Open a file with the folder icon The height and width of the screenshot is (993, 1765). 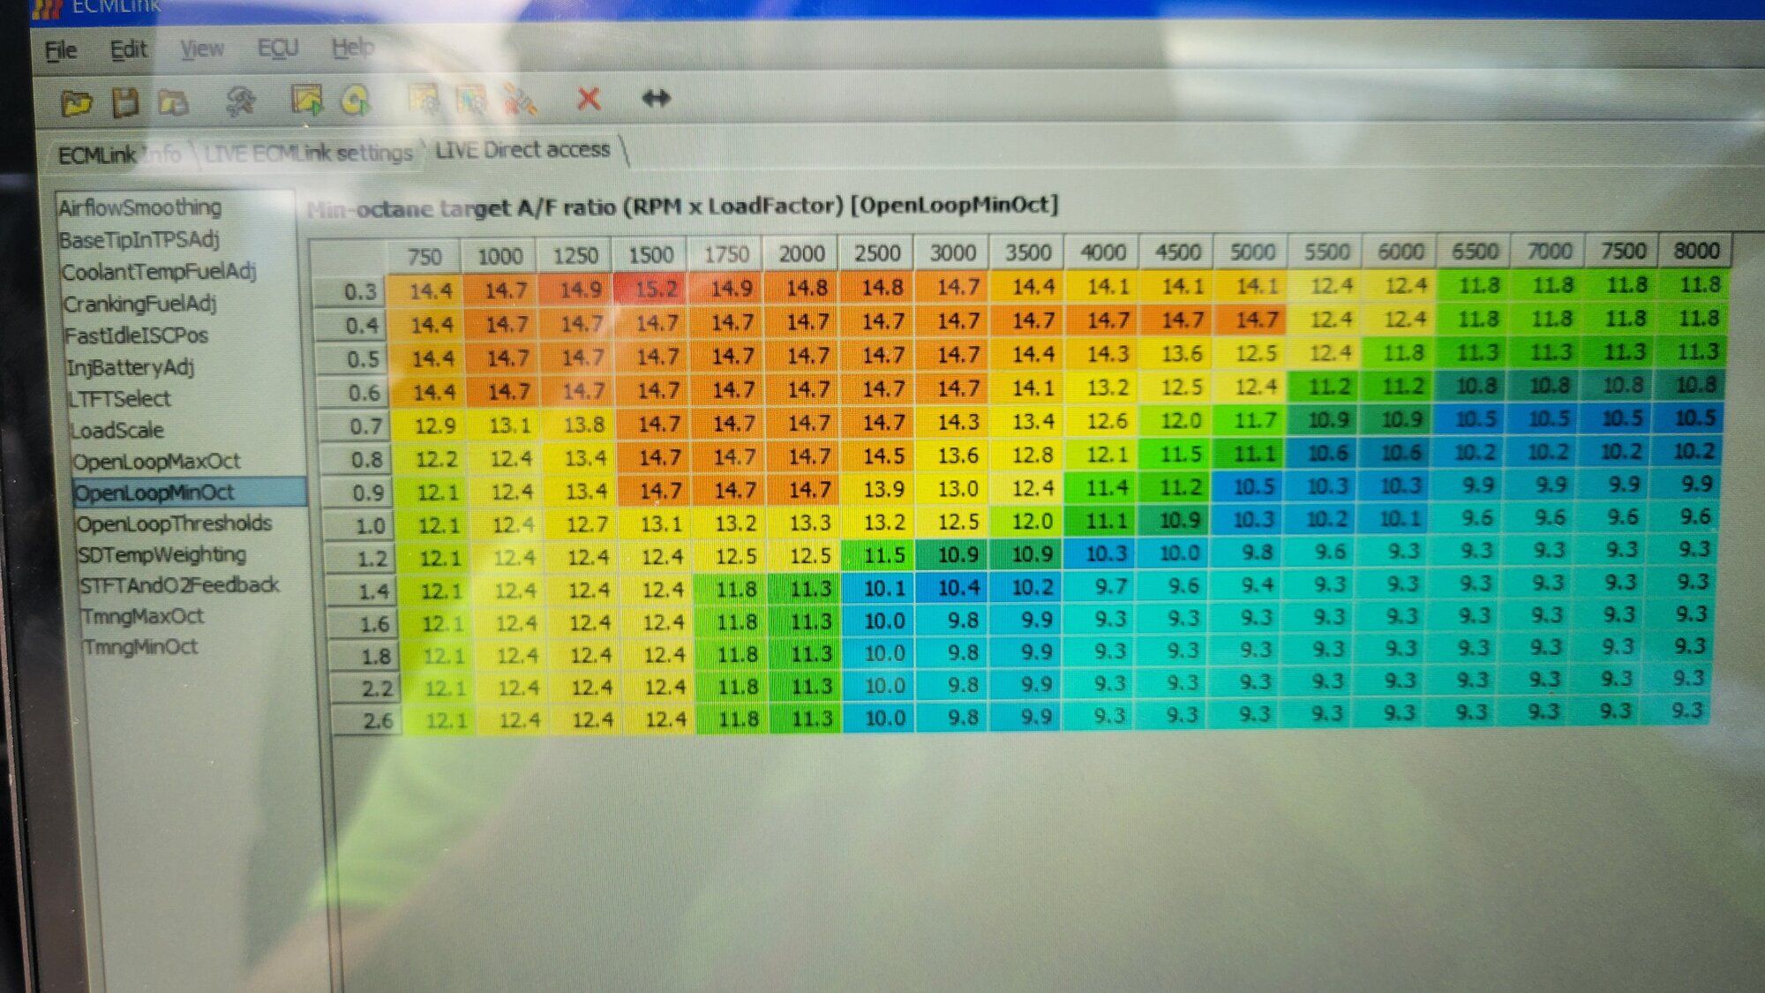click(77, 102)
